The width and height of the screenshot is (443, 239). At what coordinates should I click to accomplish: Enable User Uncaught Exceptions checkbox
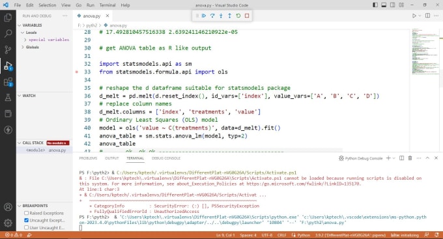click(26, 227)
